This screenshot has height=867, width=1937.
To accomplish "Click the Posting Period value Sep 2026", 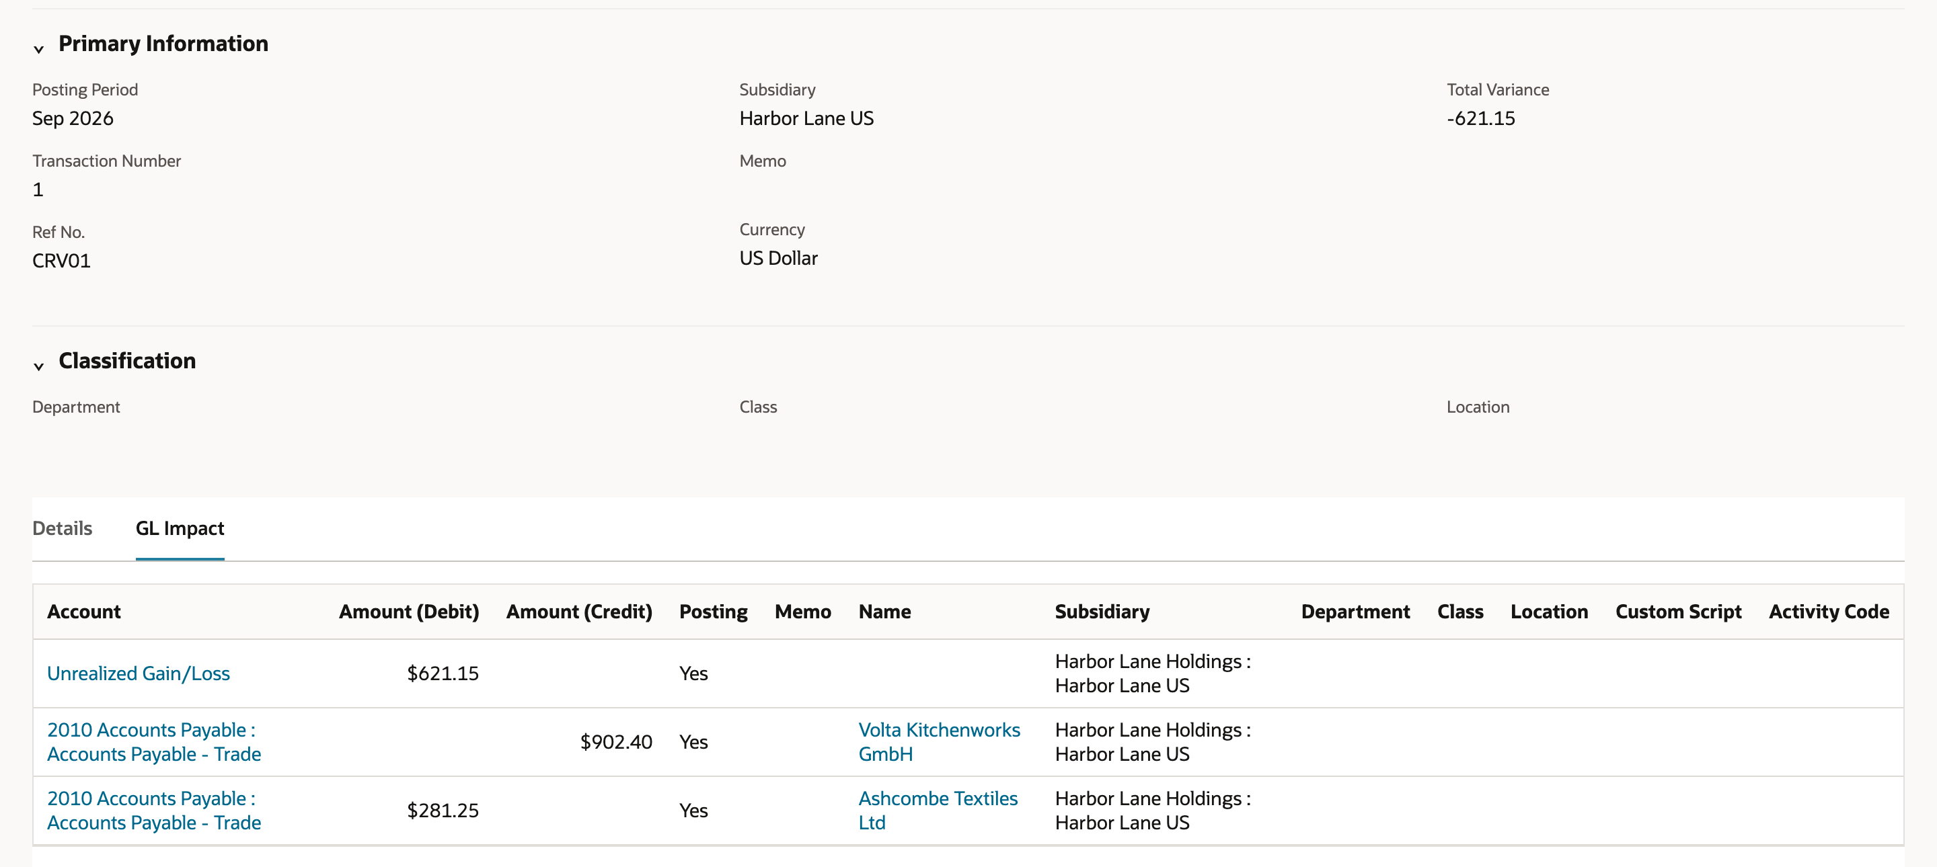I will tap(73, 118).
